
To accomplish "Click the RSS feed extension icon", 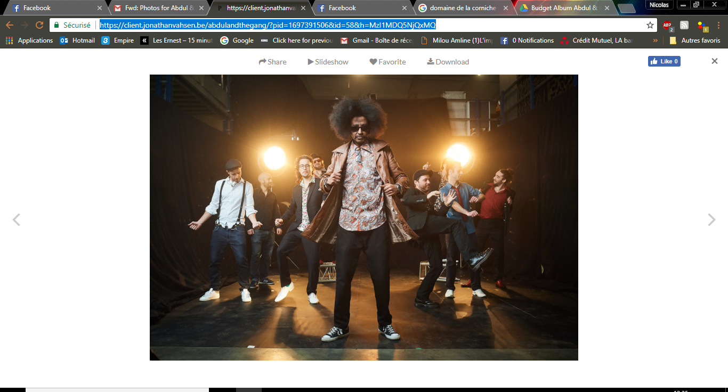I will pyautogui.click(x=684, y=25).
